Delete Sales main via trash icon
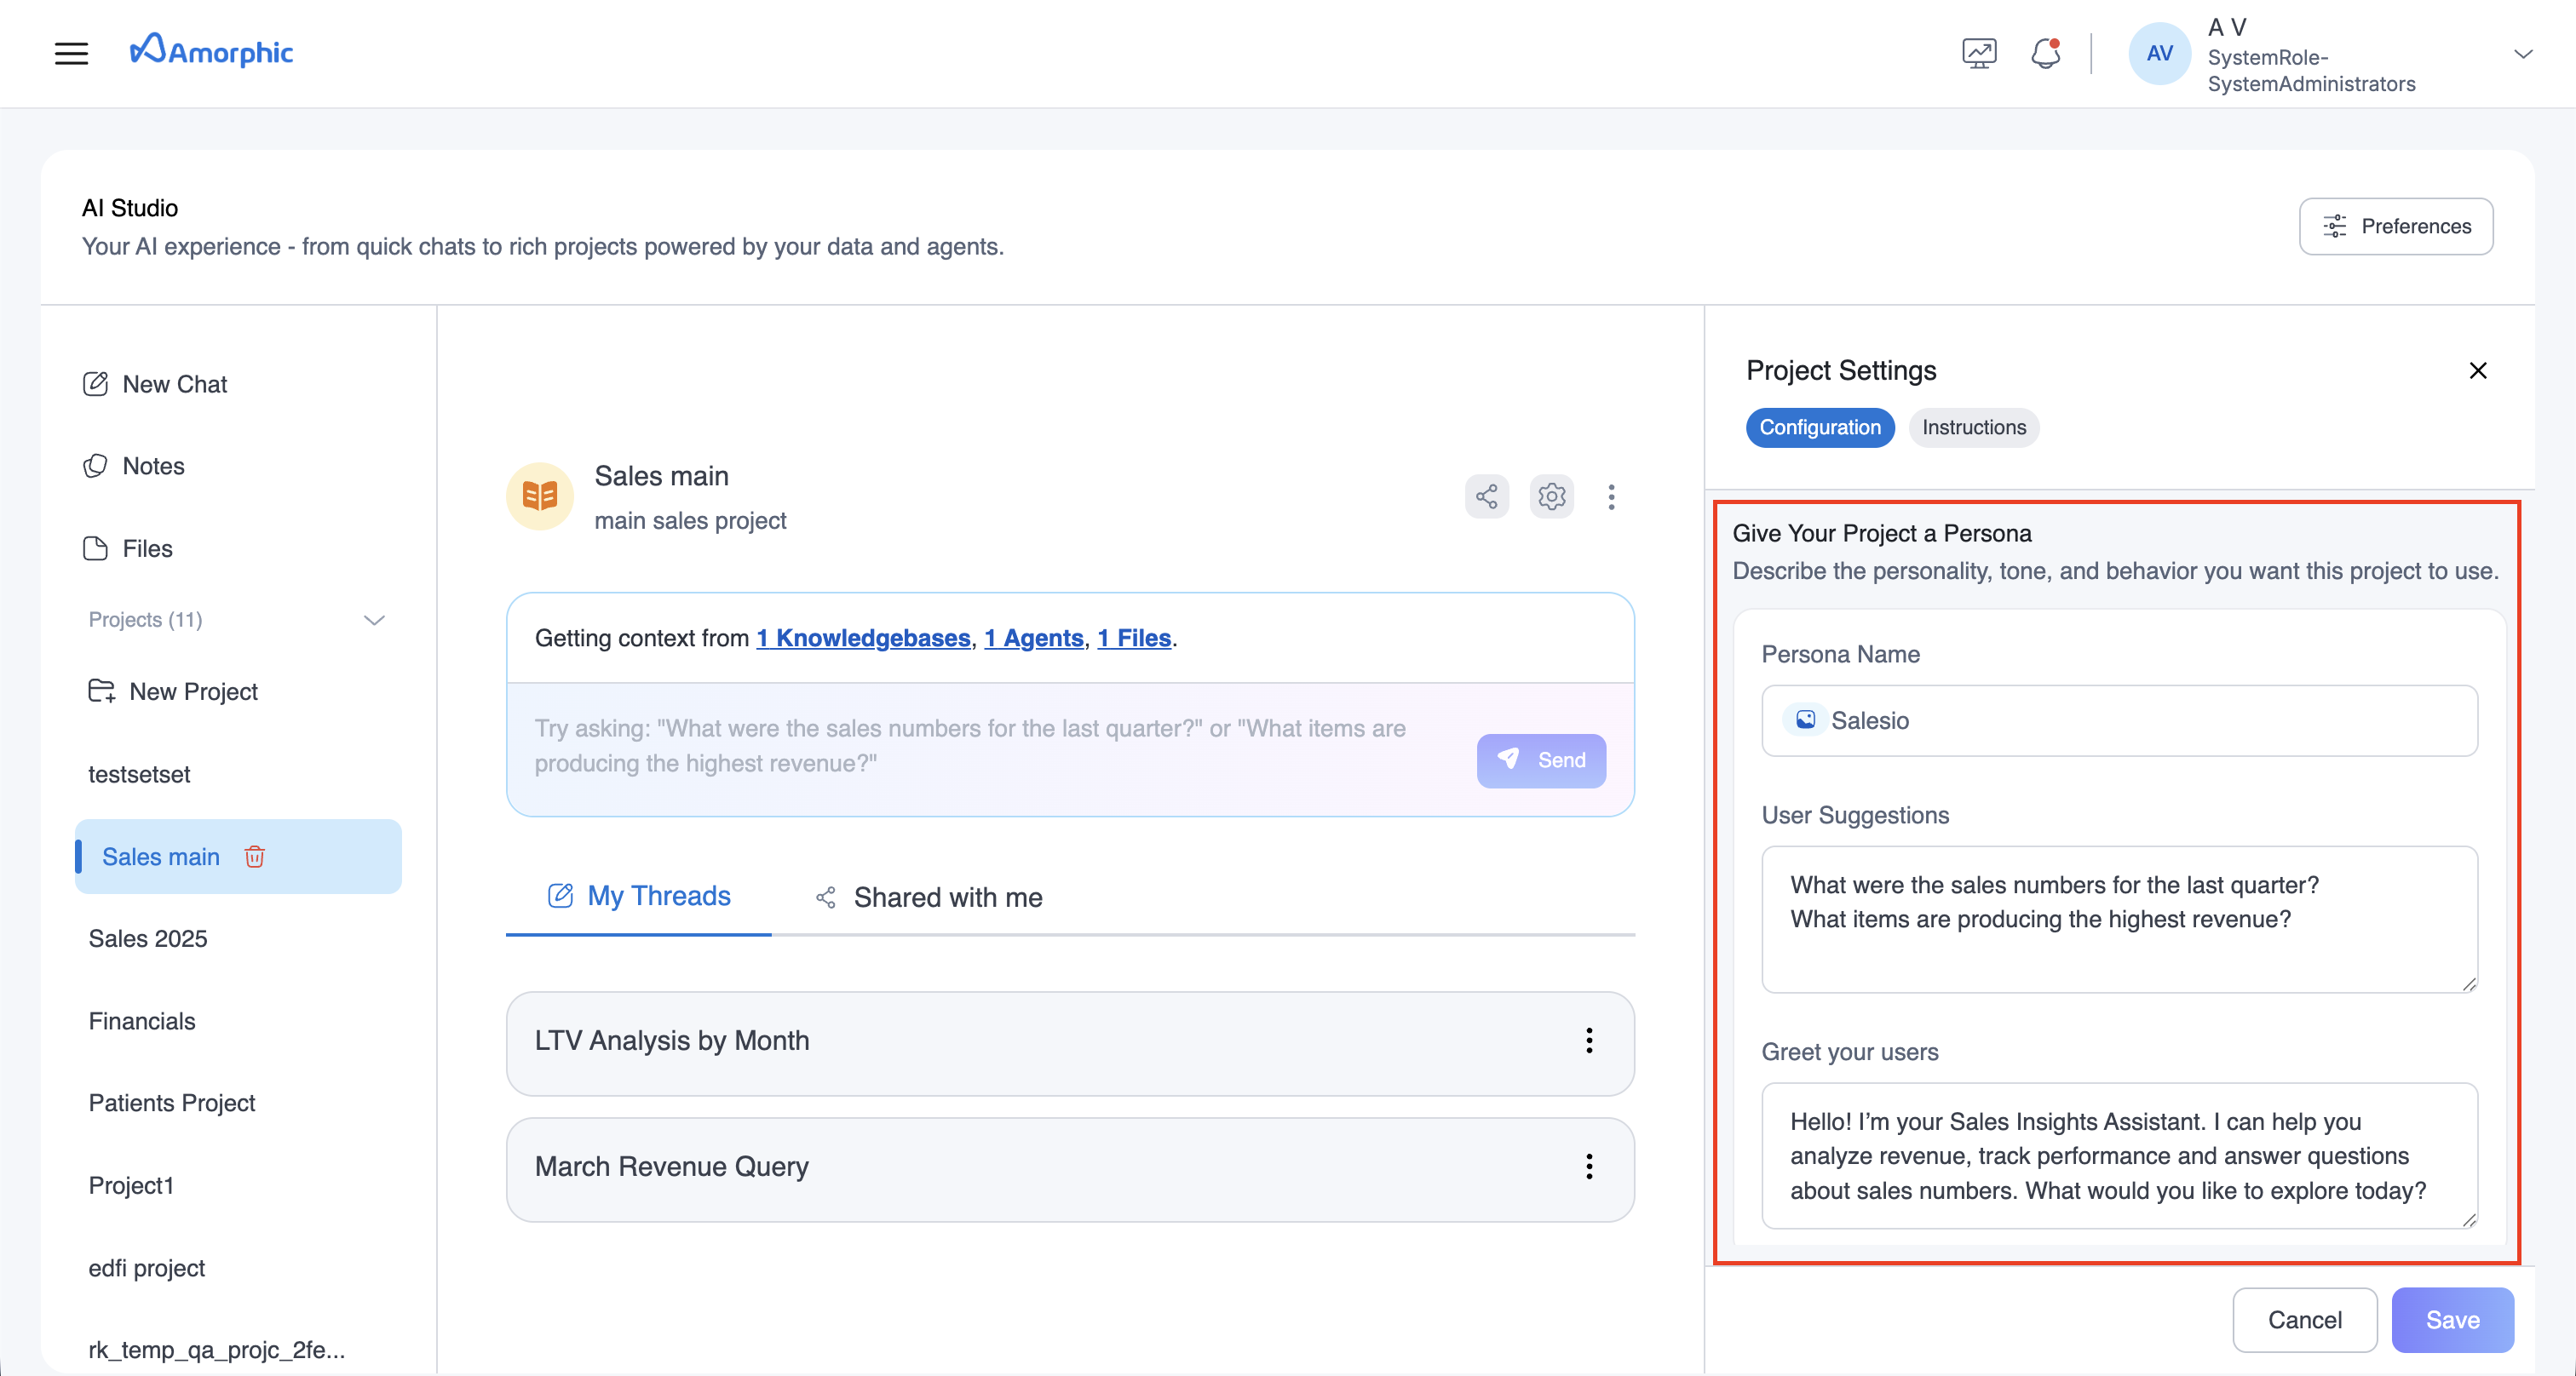This screenshot has height=1376, width=2576. [254, 857]
